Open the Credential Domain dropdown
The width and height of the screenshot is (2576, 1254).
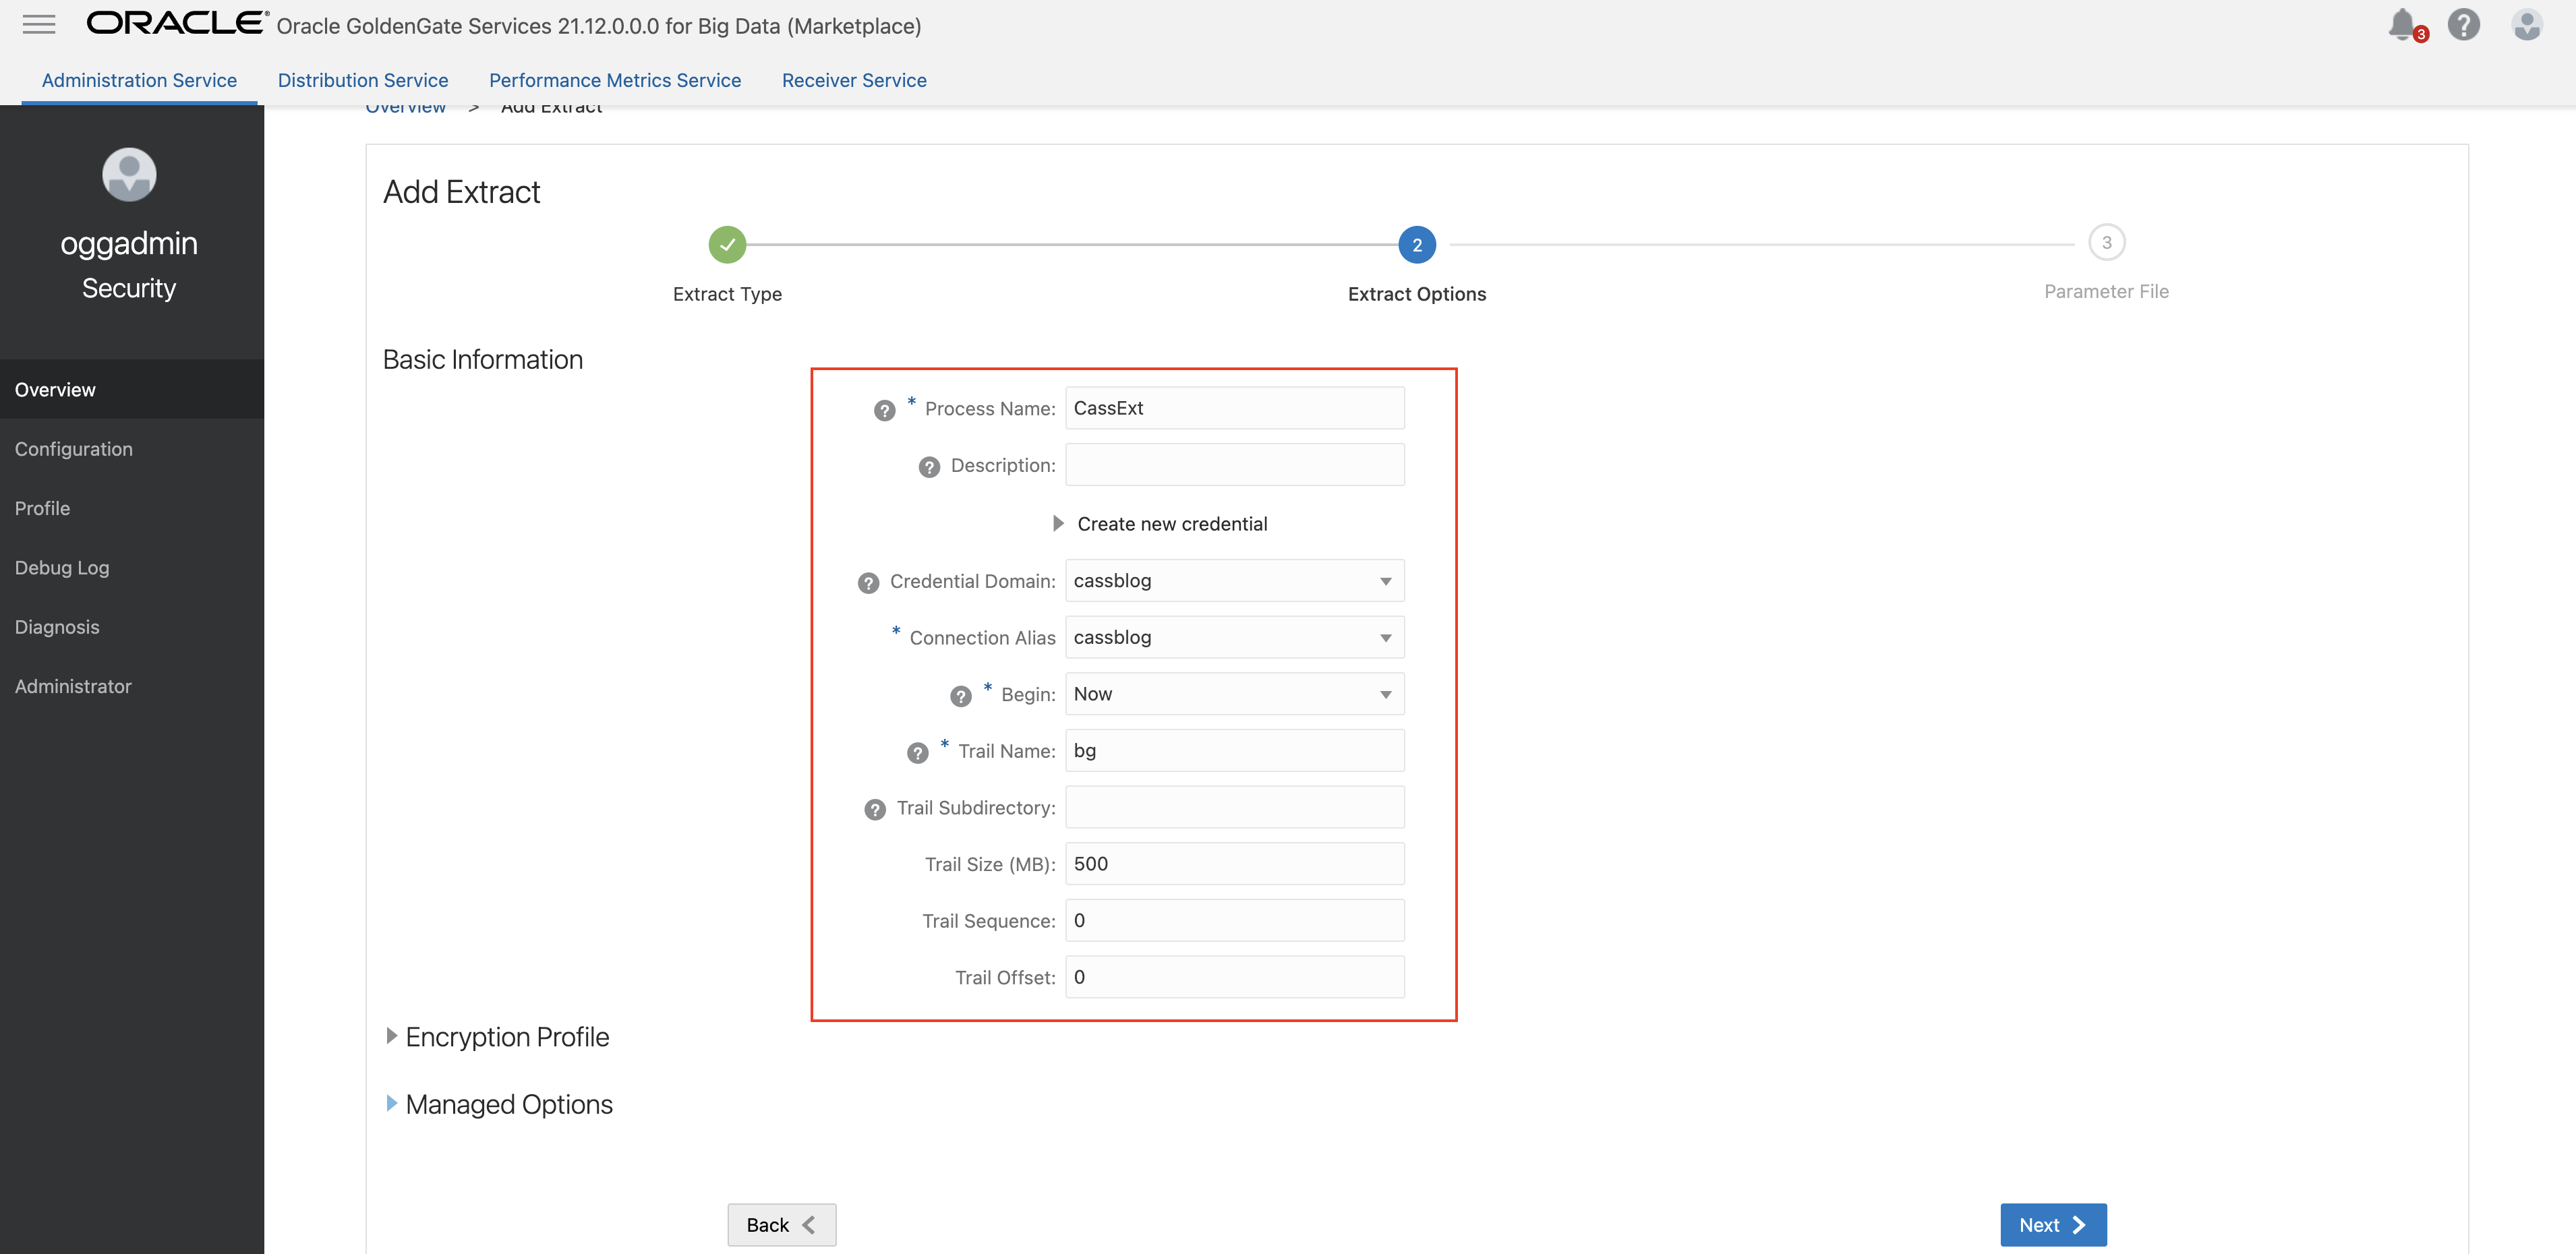(1234, 581)
